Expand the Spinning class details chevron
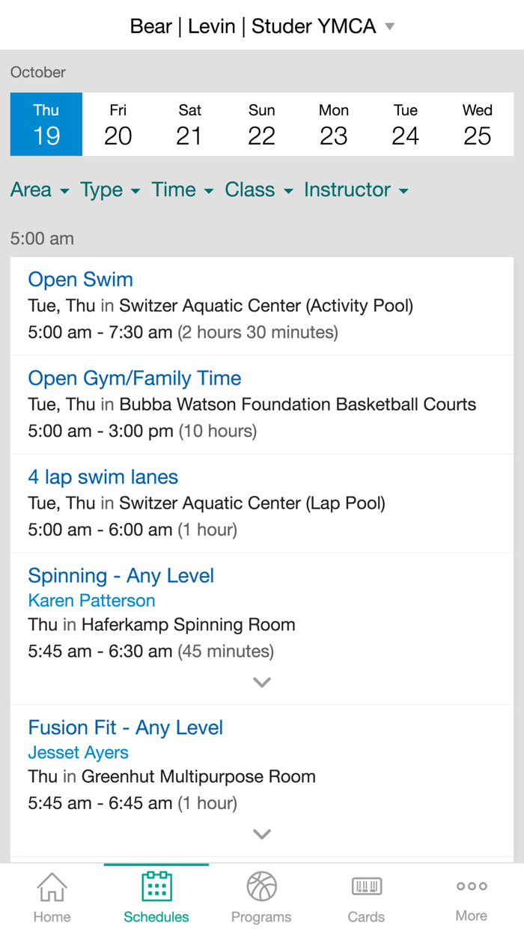Screen dimensions: 524x932 point(261,682)
